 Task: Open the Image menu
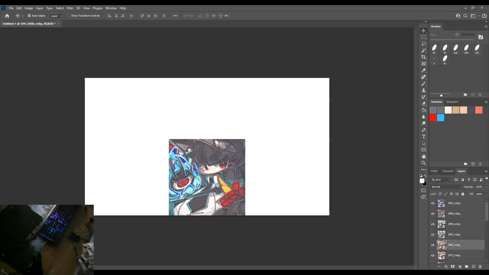[x=29, y=8]
